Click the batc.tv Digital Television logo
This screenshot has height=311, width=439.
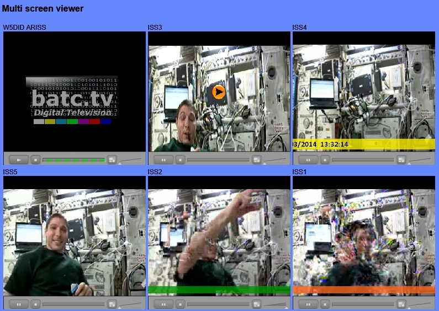pyautogui.click(x=72, y=100)
